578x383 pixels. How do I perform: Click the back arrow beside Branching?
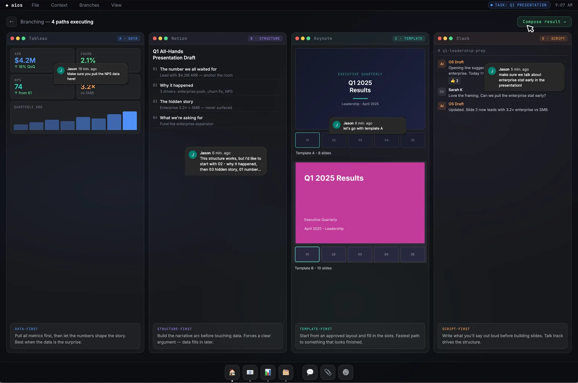click(x=12, y=22)
